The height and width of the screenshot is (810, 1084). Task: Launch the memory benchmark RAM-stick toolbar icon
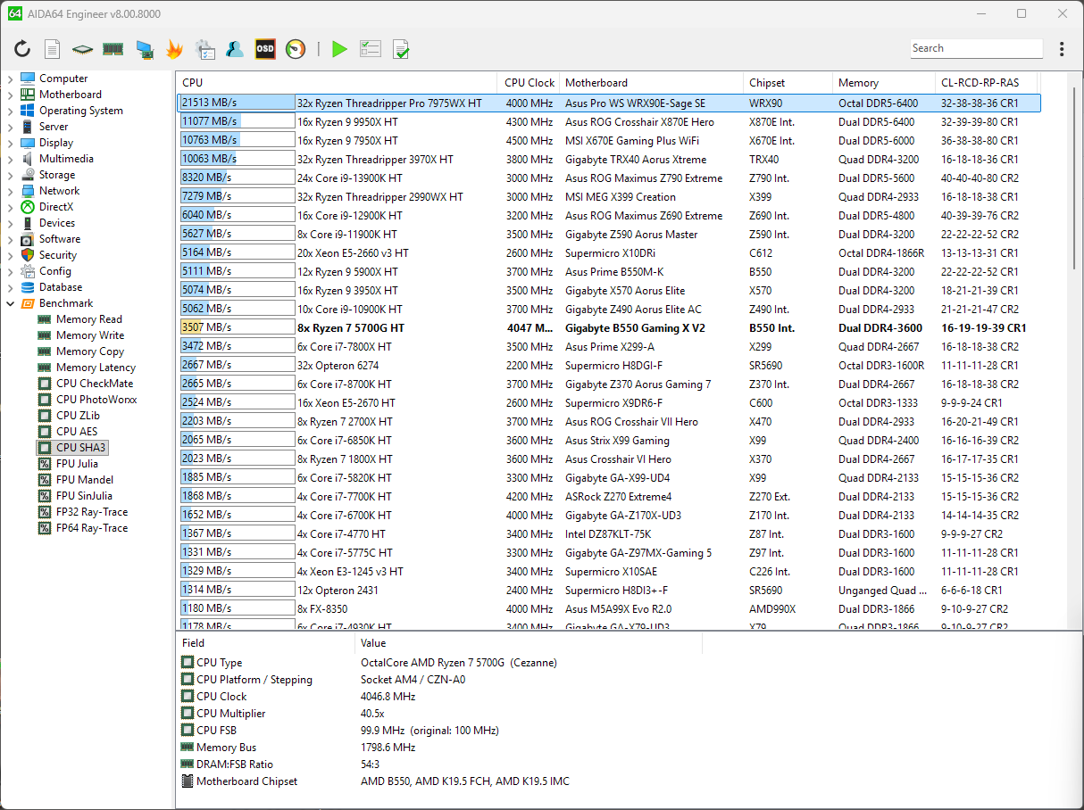pos(113,50)
